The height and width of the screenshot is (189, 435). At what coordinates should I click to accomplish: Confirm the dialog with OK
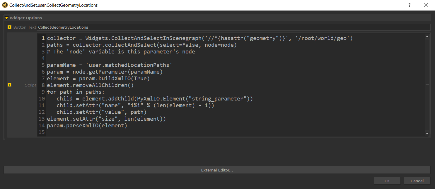pyautogui.click(x=387, y=181)
